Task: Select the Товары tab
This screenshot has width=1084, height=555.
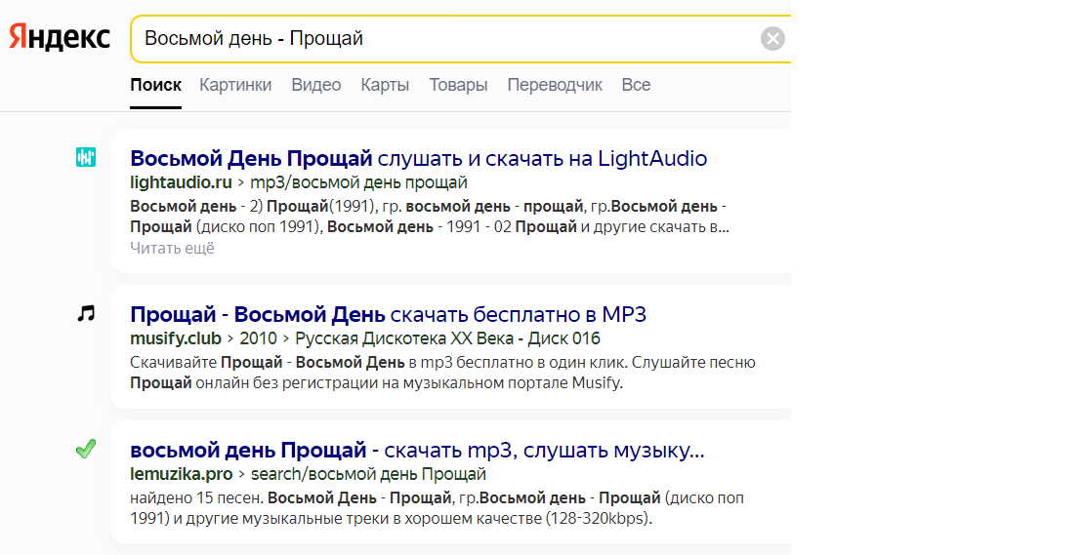Action: coord(458,85)
